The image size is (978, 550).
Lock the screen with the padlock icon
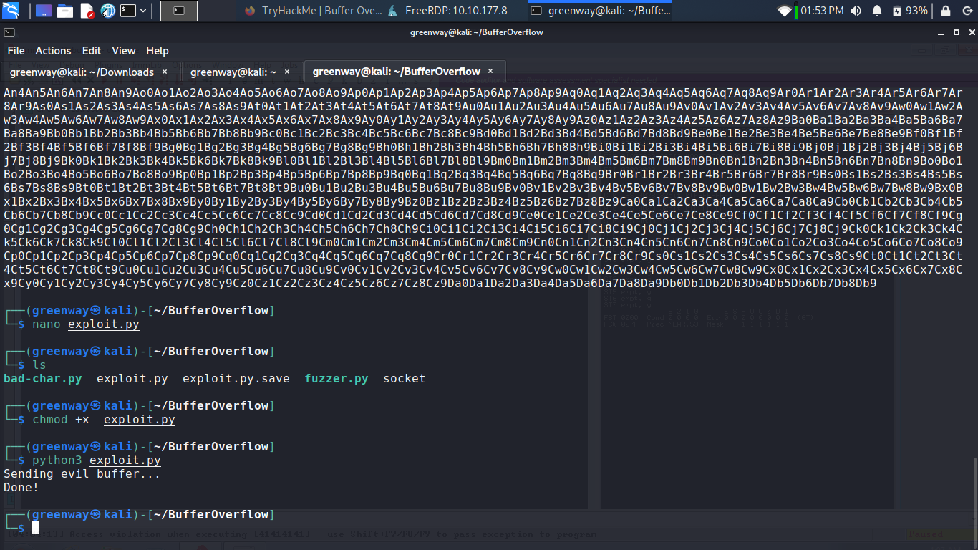(946, 11)
